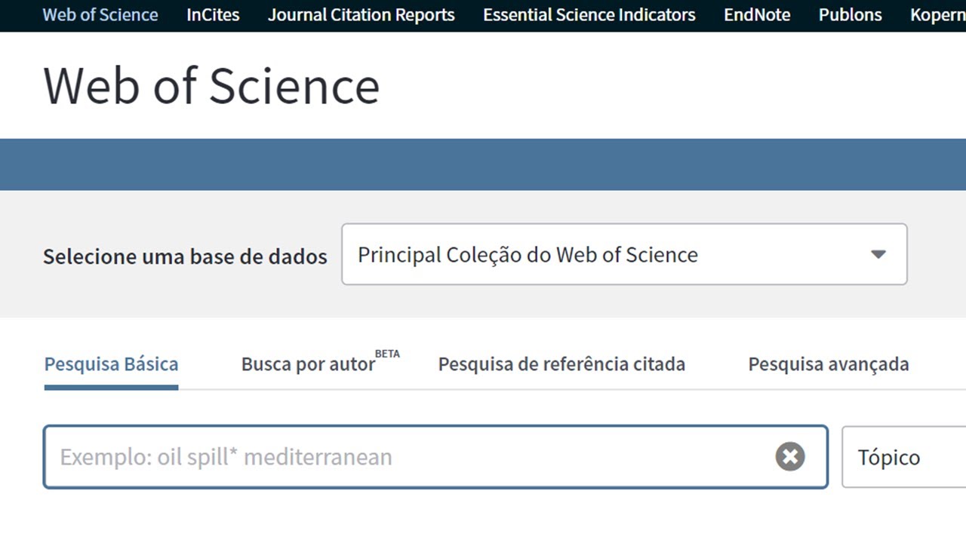Switch to Pesquisa Básica tab

(x=112, y=364)
